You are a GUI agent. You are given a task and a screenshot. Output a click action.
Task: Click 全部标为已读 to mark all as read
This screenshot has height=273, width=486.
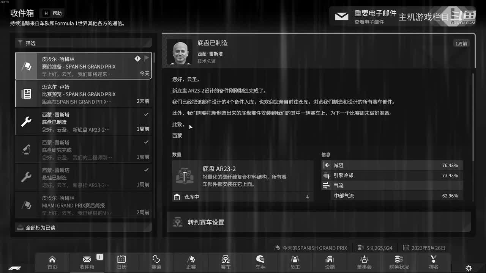click(x=84, y=227)
